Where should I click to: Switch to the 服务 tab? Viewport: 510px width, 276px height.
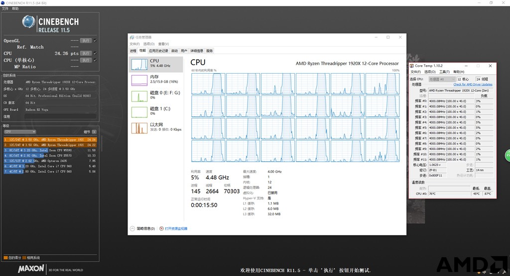tap(210, 51)
